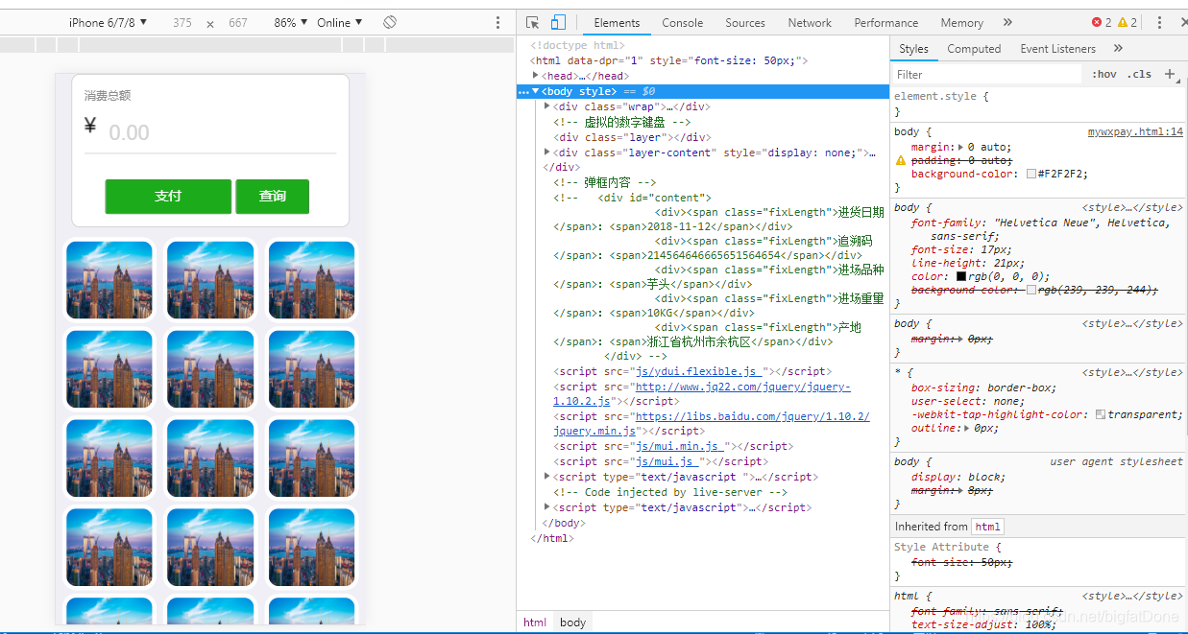Click the padding warning triangle icon
The image size is (1188, 634).
point(901,161)
